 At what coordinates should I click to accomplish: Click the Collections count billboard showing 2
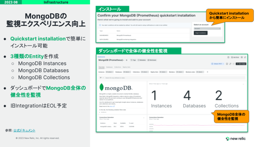[x=226, y=99]
